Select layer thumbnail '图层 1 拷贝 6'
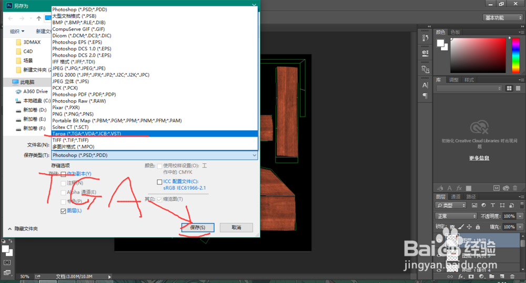Screen dimensions: 526x283 click(x=452, y=240)
